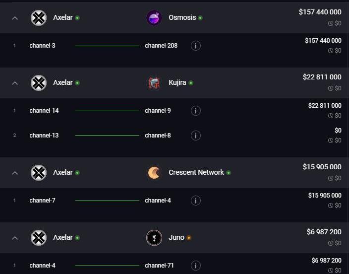The image size is (349, 274).
Task: Click the Osmosis chain logo
Action: pyautogui.click(x=154, y=18)
